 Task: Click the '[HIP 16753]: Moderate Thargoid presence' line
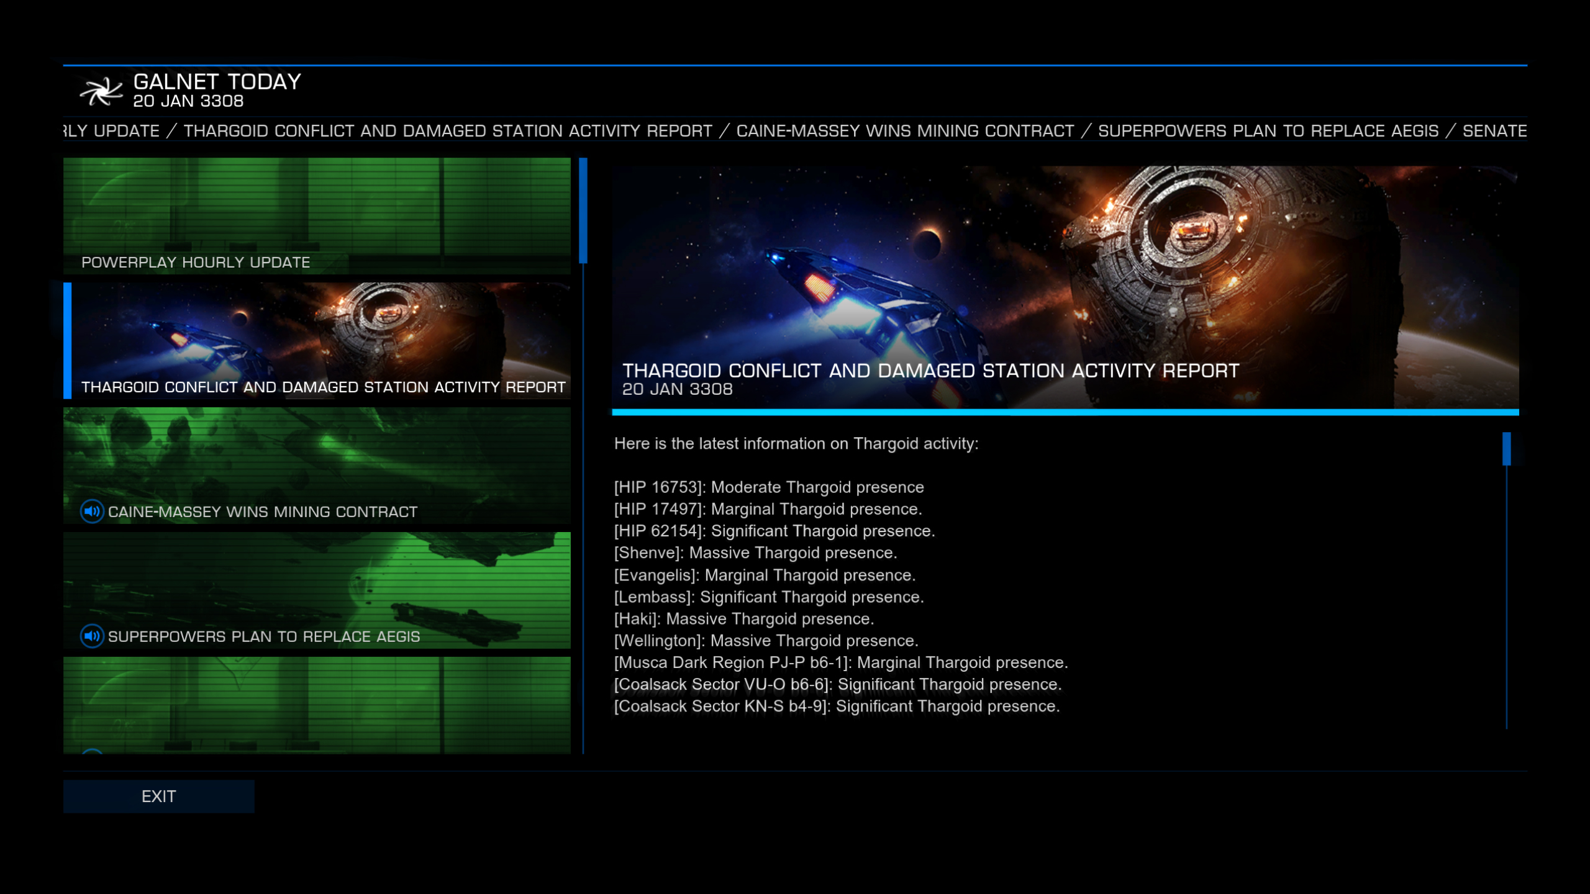tap(769, 487)
